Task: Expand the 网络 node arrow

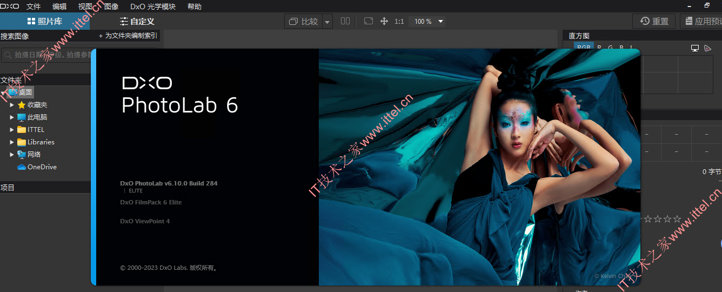Action: pos(12,155)
